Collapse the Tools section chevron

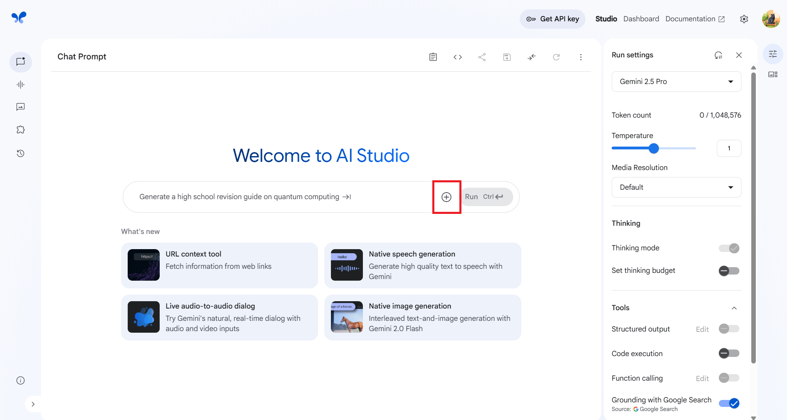(x=734, y=308)
